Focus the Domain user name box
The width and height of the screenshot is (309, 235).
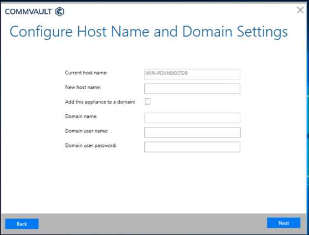pyautogui.click(x=193, y=132)
